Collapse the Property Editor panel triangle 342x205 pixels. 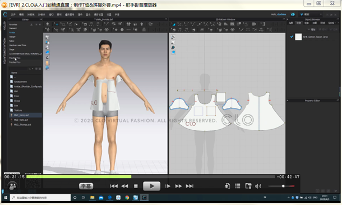point(288,101)
